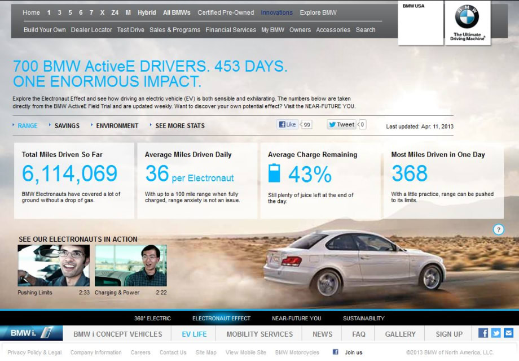Image resolution: width=519 pixels, height=361 pixels.
Task: Select the SAVINGS stats tab
Action: (x=67, y=125)
